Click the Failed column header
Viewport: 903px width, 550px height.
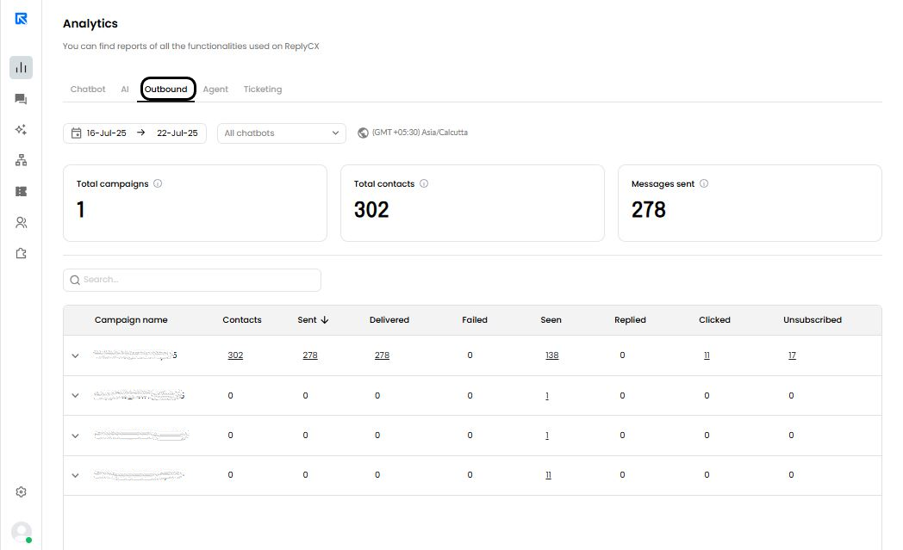point(475,320)
